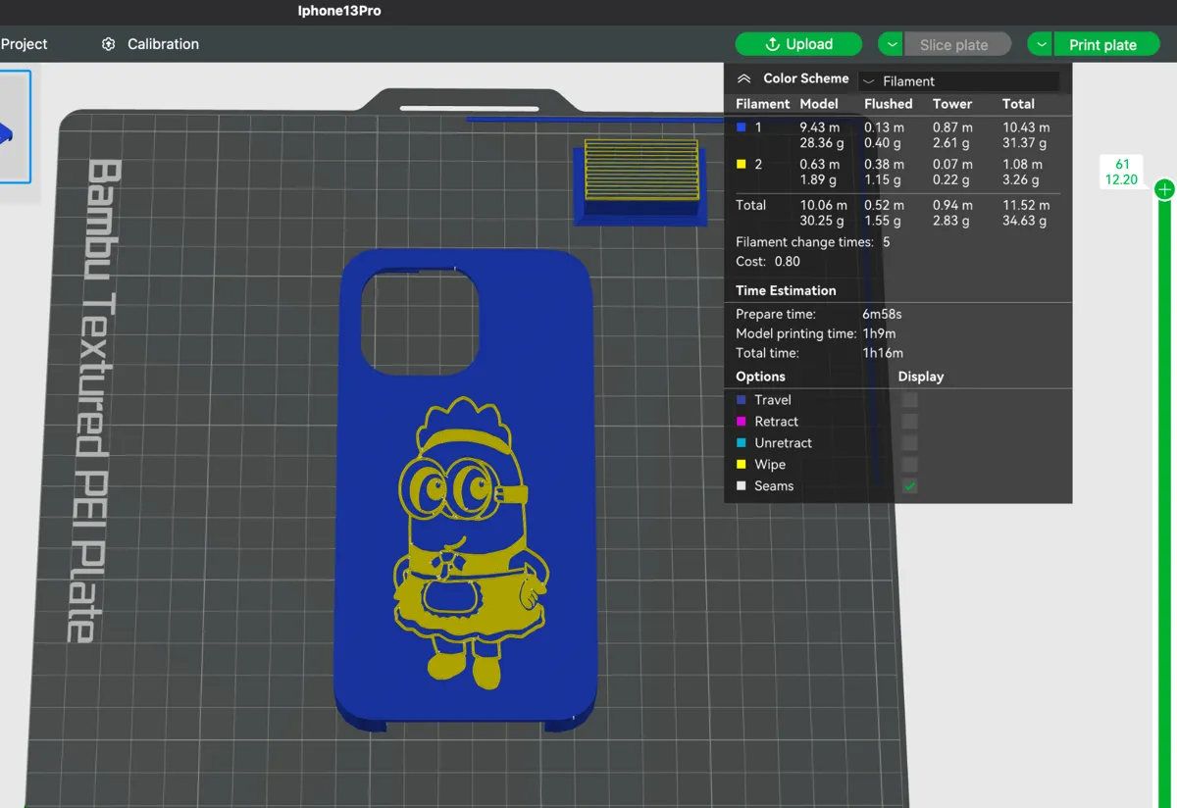Image resolution: width=1177 pixels, height=808 pixels.
Task: Click the Time Estimation heading
Action: [787, 290]
